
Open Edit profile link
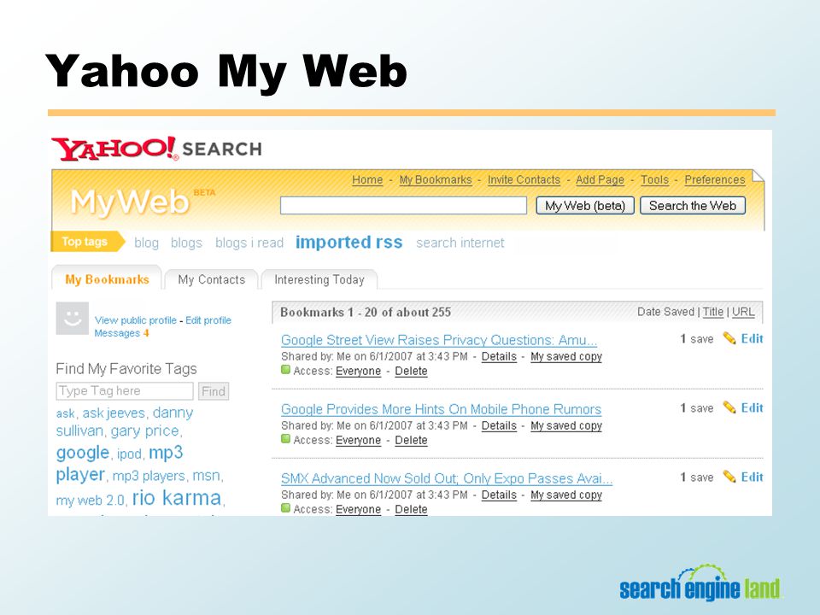[208, 320]
